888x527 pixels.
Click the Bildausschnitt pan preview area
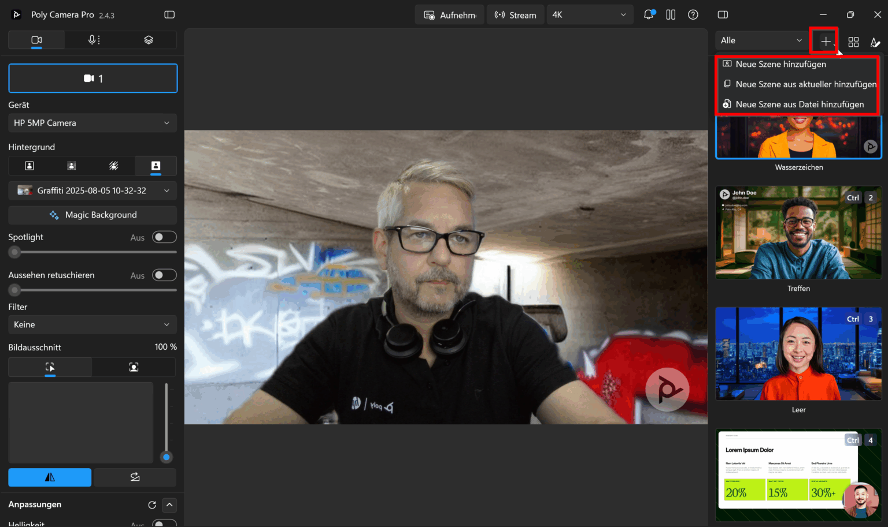81,423
